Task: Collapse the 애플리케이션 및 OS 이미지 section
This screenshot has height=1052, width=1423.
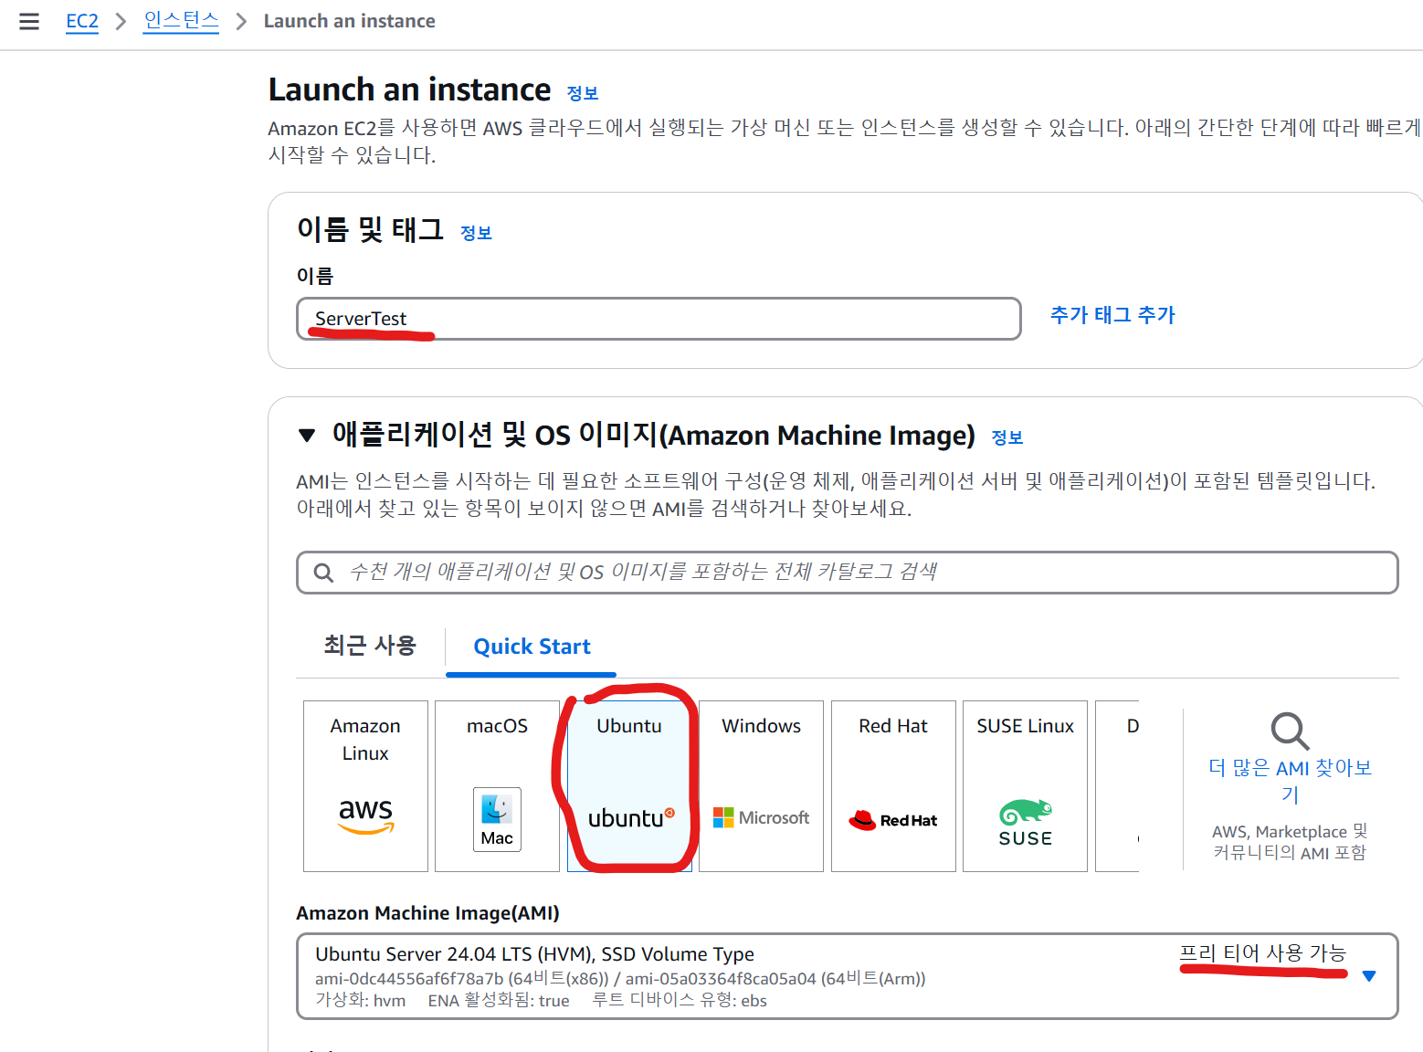Action: [307, 436]
